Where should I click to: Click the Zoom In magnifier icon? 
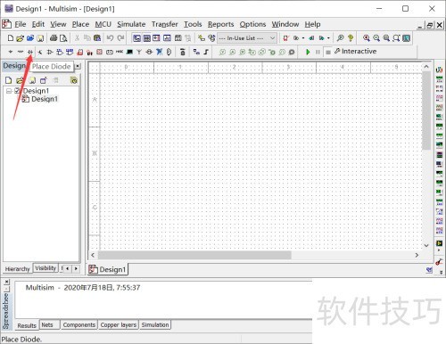[367, 38]
